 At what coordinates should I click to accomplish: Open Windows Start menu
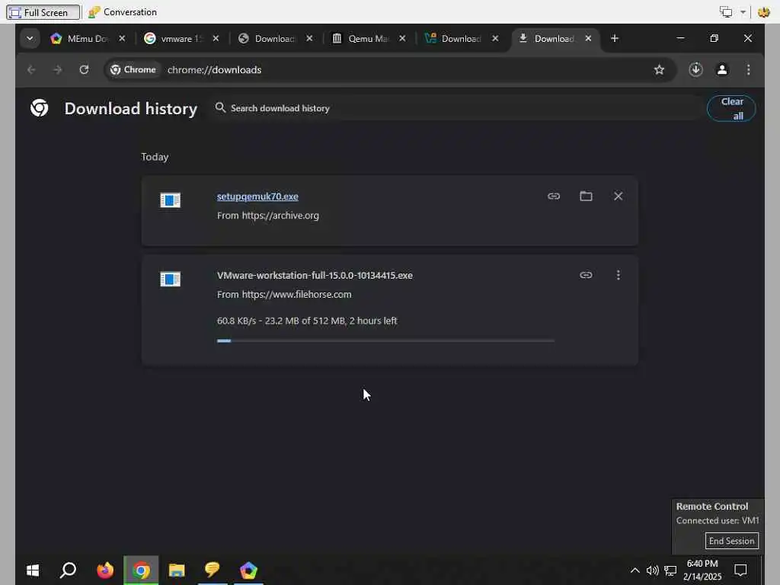[33, 570]
